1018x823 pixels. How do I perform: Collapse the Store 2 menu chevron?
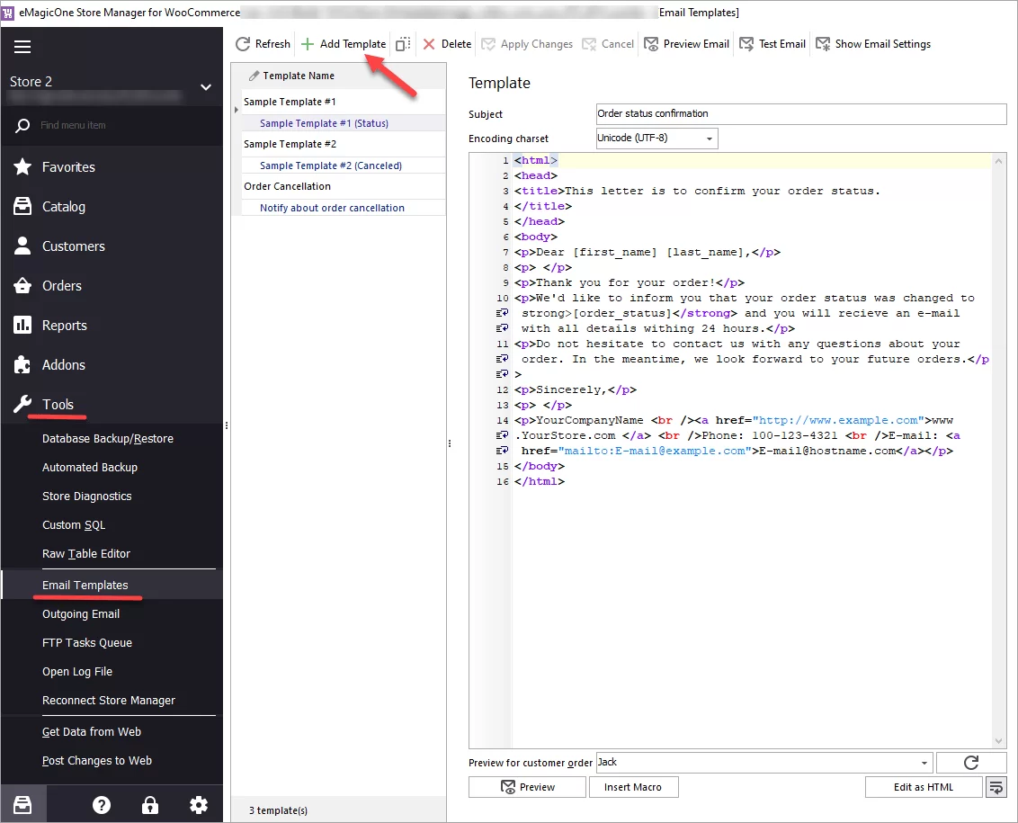point(206,88)
